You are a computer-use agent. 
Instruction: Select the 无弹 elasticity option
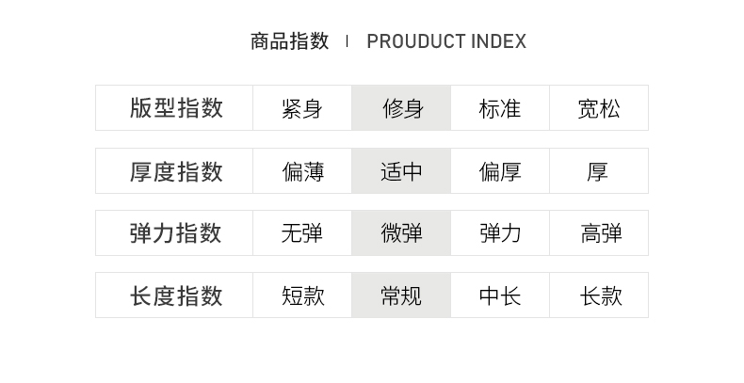[302, 233]
